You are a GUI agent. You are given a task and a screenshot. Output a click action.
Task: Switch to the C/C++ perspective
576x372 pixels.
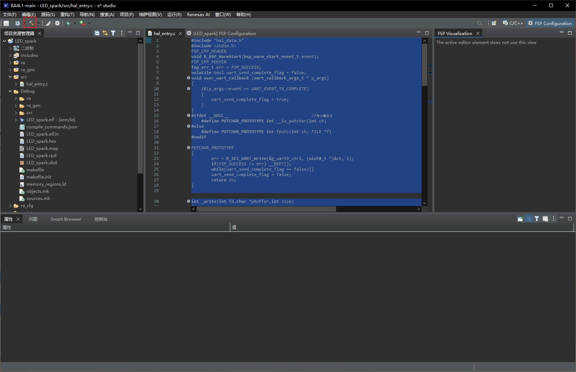pyautogui.click(x=513, y=23)
